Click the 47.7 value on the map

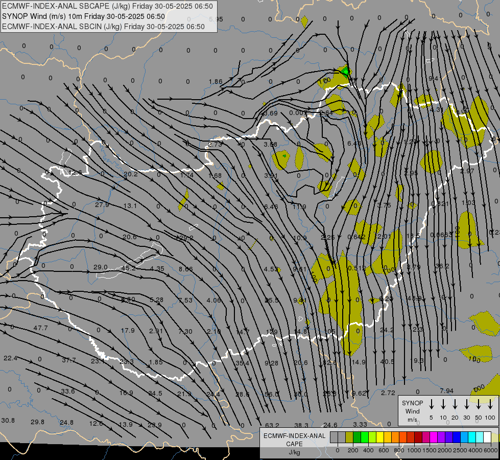(40, 328)
